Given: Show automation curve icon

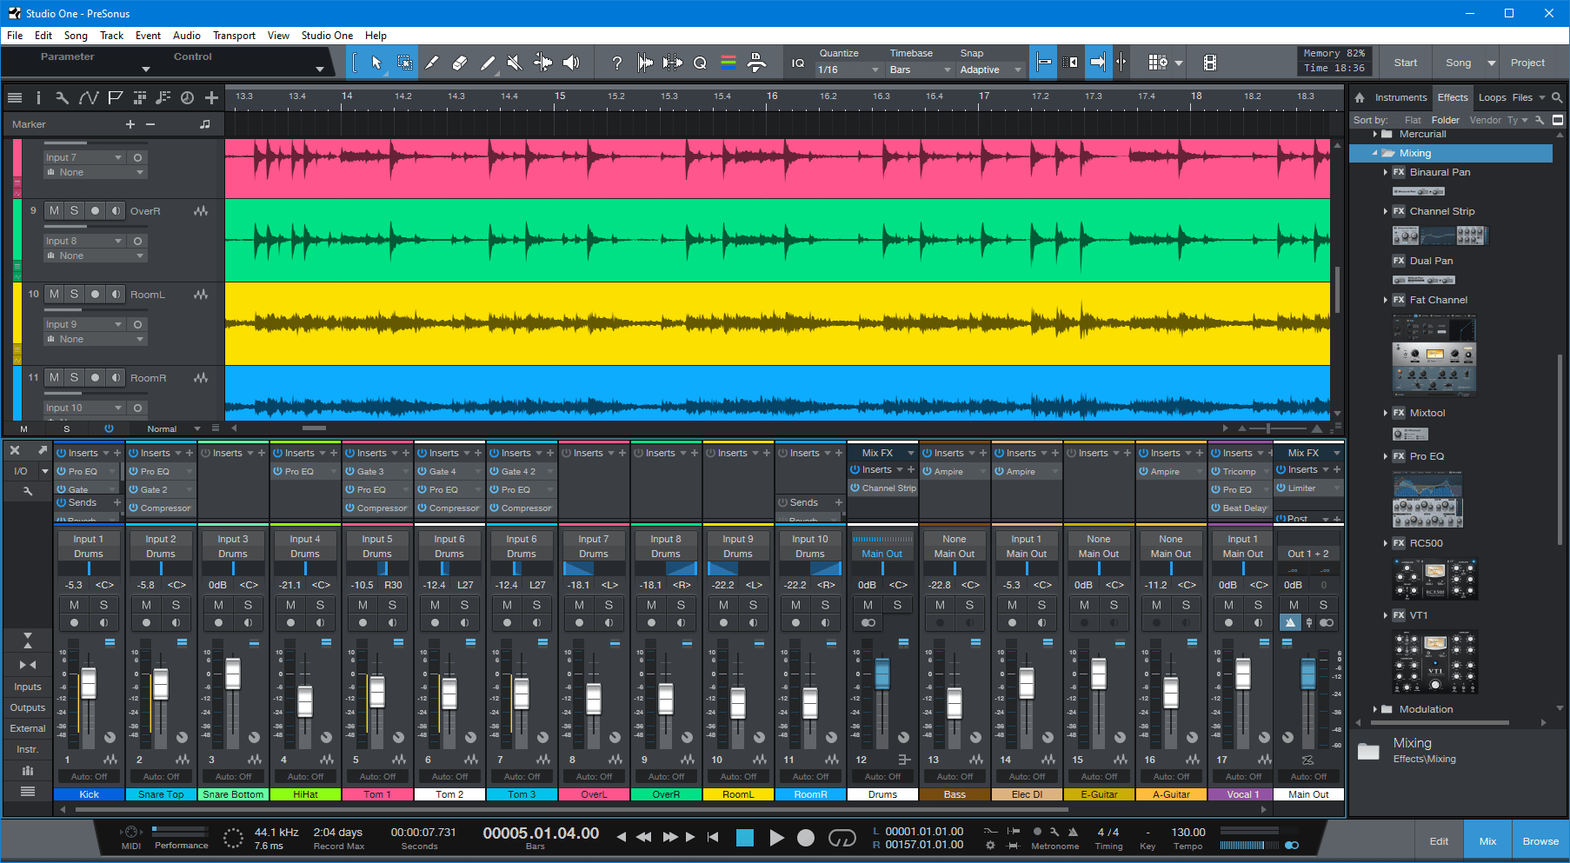Looking at the screenshot, I should point(89,98).
